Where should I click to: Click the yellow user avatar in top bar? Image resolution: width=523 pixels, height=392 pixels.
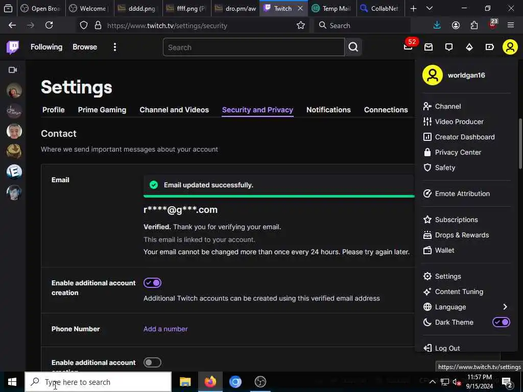pos(510,47)
